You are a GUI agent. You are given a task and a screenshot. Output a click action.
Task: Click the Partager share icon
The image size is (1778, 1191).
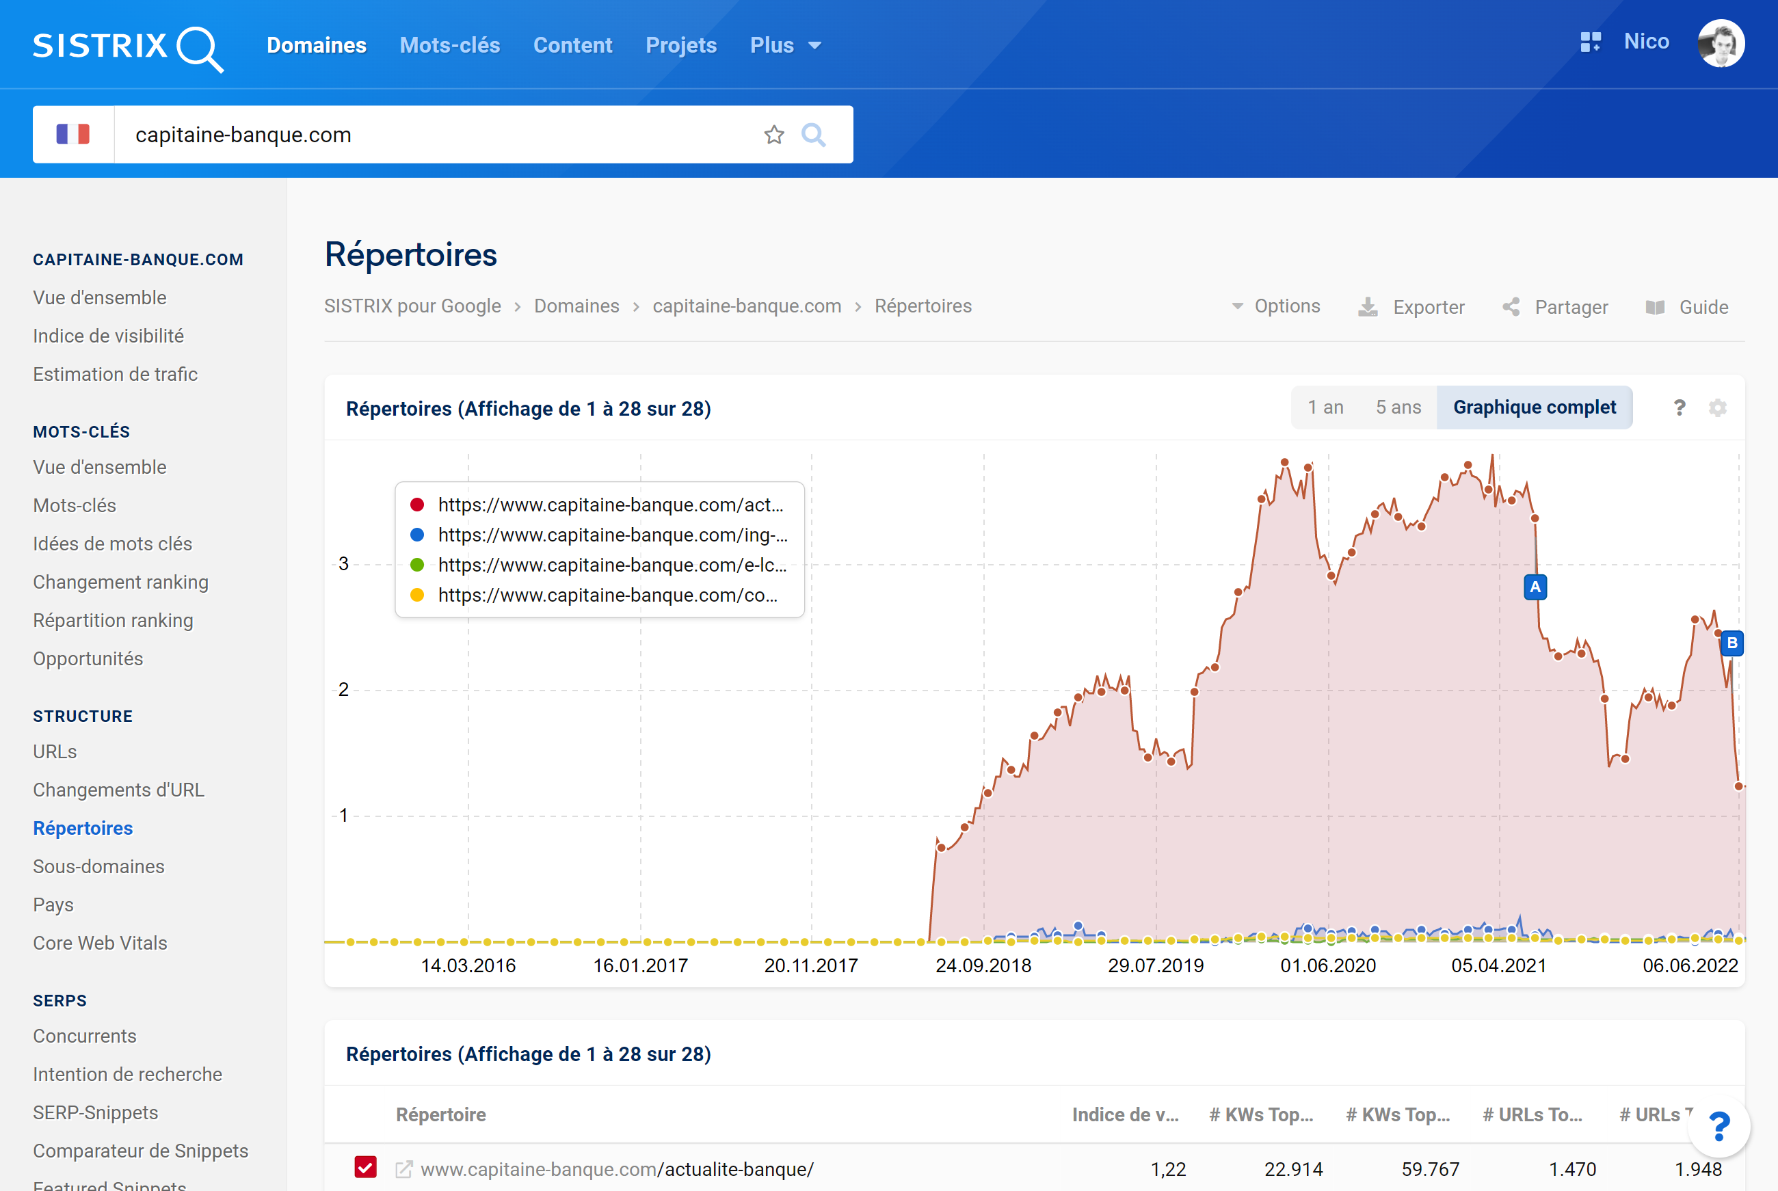point(1511,307)
